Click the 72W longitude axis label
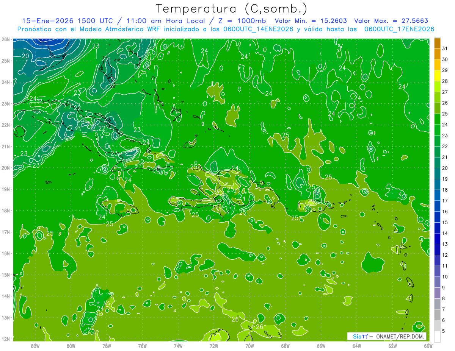Image resolution: width=455 pixels, height=351 pixels. coord(214,346)
